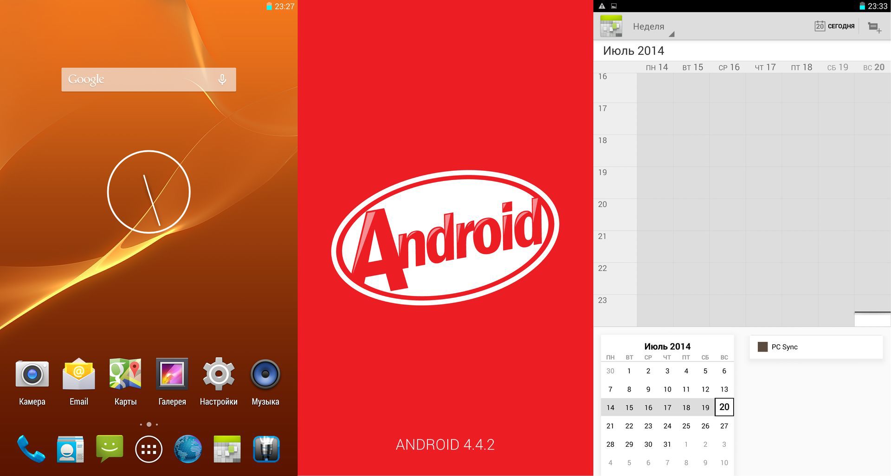Select date 12 in the mini month
This screenshot has width=891, height=476.
pyautogui.click(x=705, y=389)
